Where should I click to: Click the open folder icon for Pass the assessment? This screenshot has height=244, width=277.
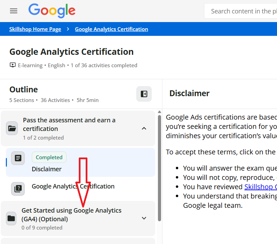click(12, 129)
